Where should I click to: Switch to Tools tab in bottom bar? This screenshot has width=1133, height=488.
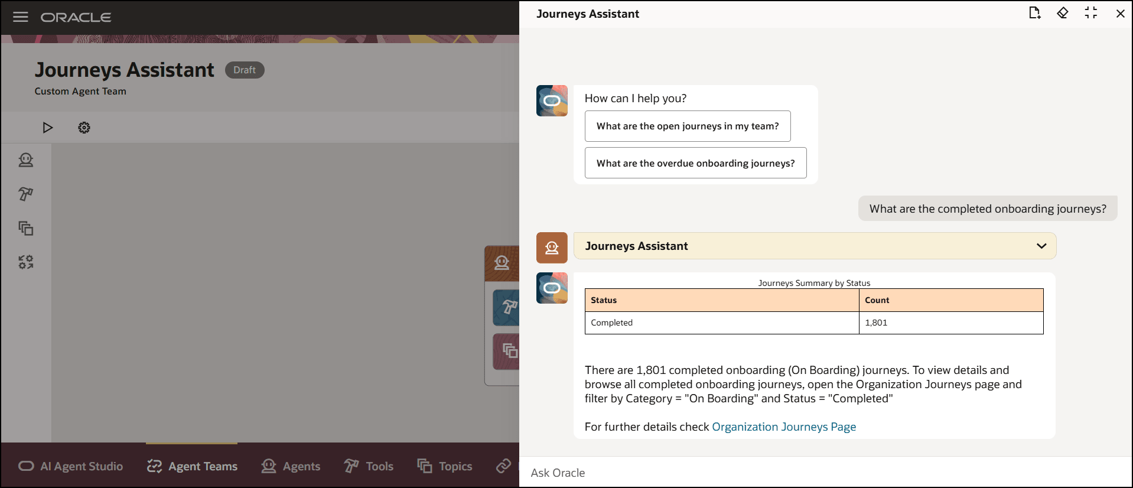(x=369, y=466)
